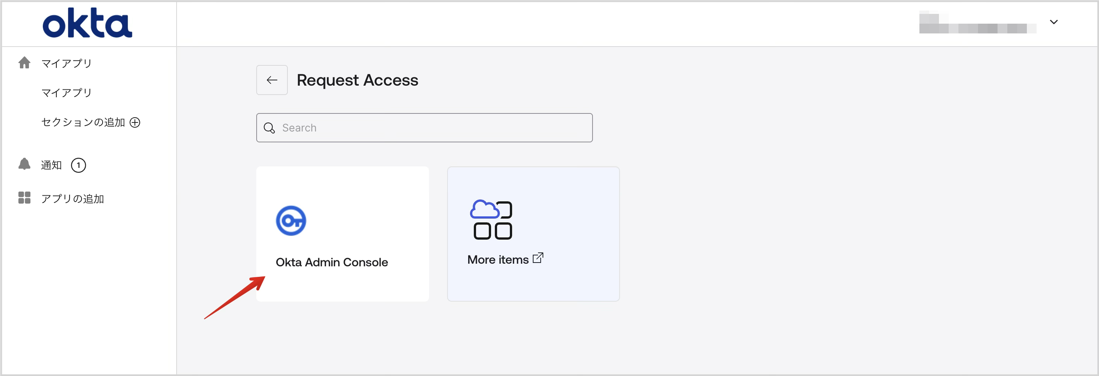Expand the account menu chevron at top right
The height and width of the screenshot is (376, 1099).
pos(1054,22)
